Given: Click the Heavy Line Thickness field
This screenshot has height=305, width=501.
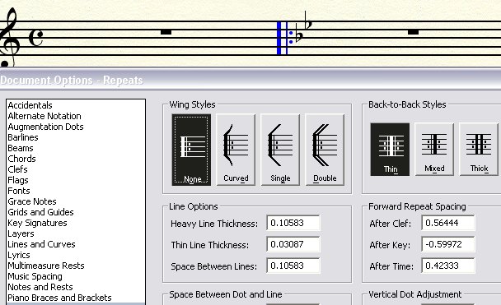Looking at the screenshot, I should pyautogui.click(x=293, y=223).
